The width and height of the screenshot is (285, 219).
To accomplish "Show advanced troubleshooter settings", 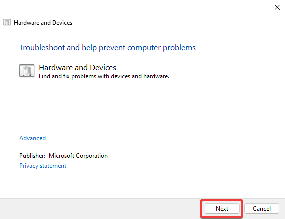I will [33, 138].
